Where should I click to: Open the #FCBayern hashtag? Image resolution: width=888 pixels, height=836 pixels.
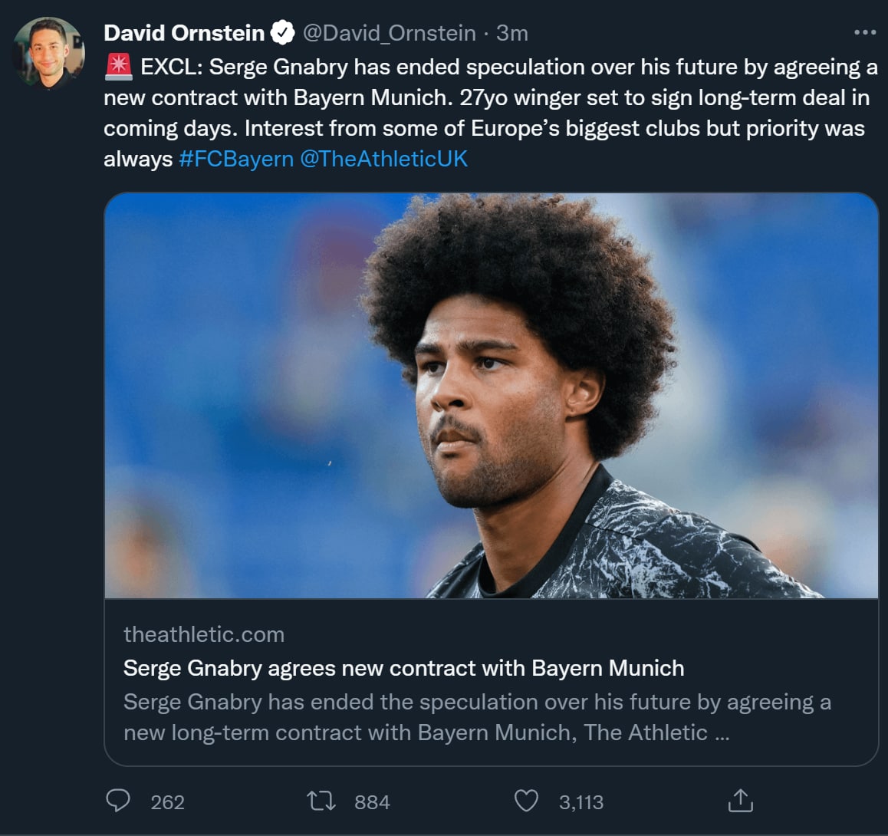(235, 159)
